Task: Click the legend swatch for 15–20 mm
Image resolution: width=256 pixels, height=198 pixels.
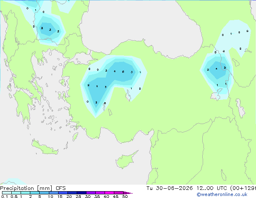Action: (63, 193)
